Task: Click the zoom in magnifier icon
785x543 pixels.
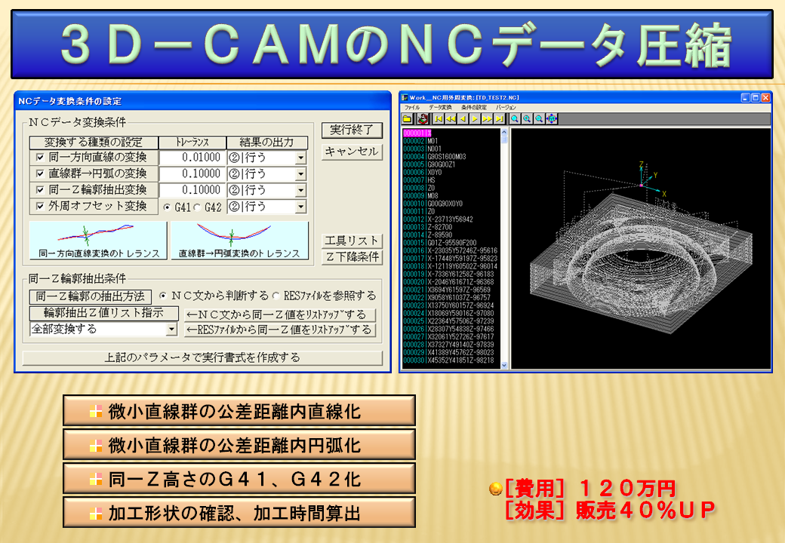Action: pos(527,118)
